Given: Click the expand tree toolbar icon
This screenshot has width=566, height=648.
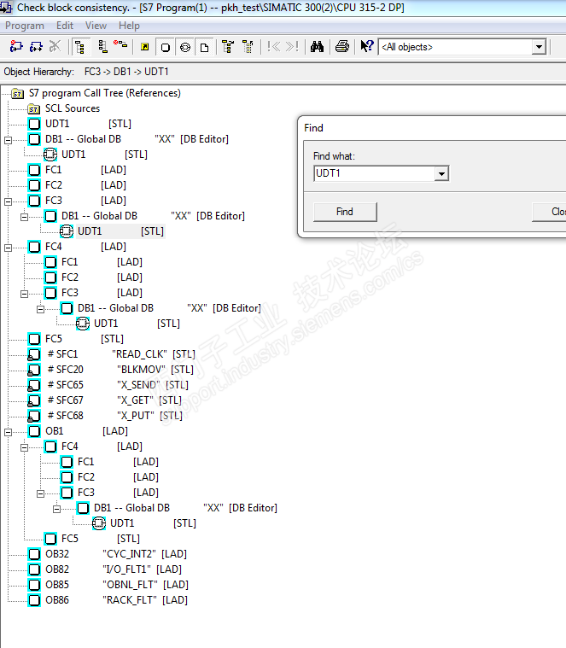Looking at the screenshot, I should (228, 47).
